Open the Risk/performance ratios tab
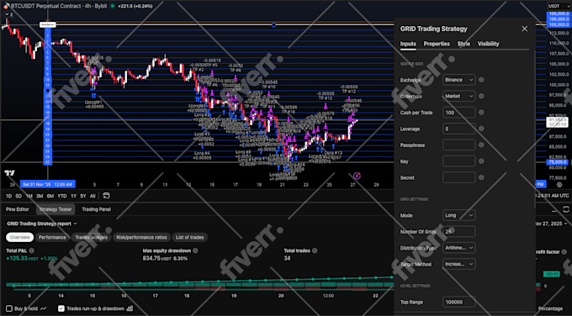The width and height of the screenshot is (572, 316). (x=141, y=237)
